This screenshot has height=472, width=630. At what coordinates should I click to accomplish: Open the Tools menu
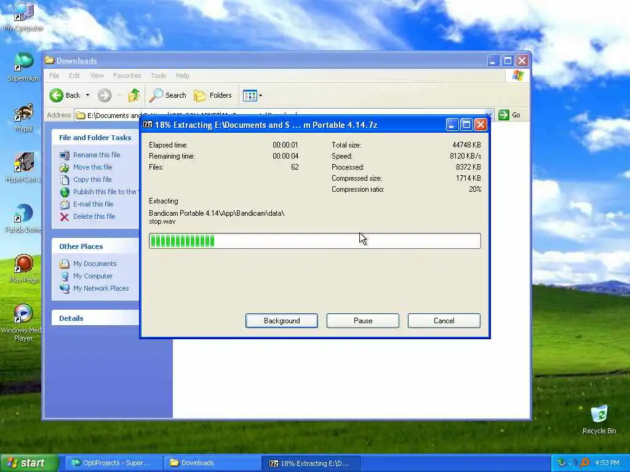[158, 76]
